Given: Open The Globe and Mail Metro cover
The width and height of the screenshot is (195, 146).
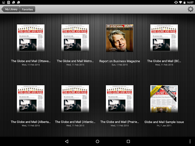Looking at the screenshot, I should 75,38.
